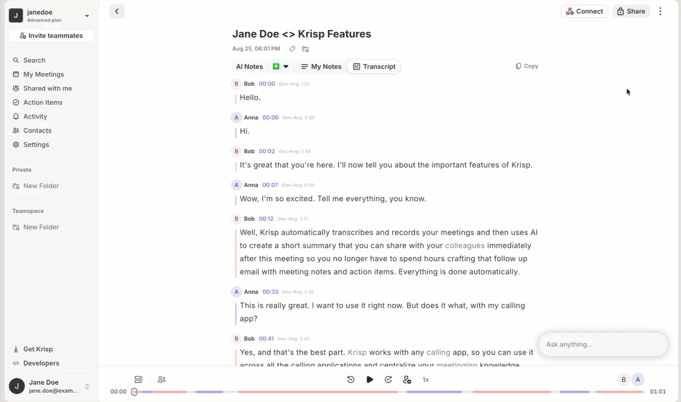
Task: Click the audio timeline progress bar
Action: point(390,392)
